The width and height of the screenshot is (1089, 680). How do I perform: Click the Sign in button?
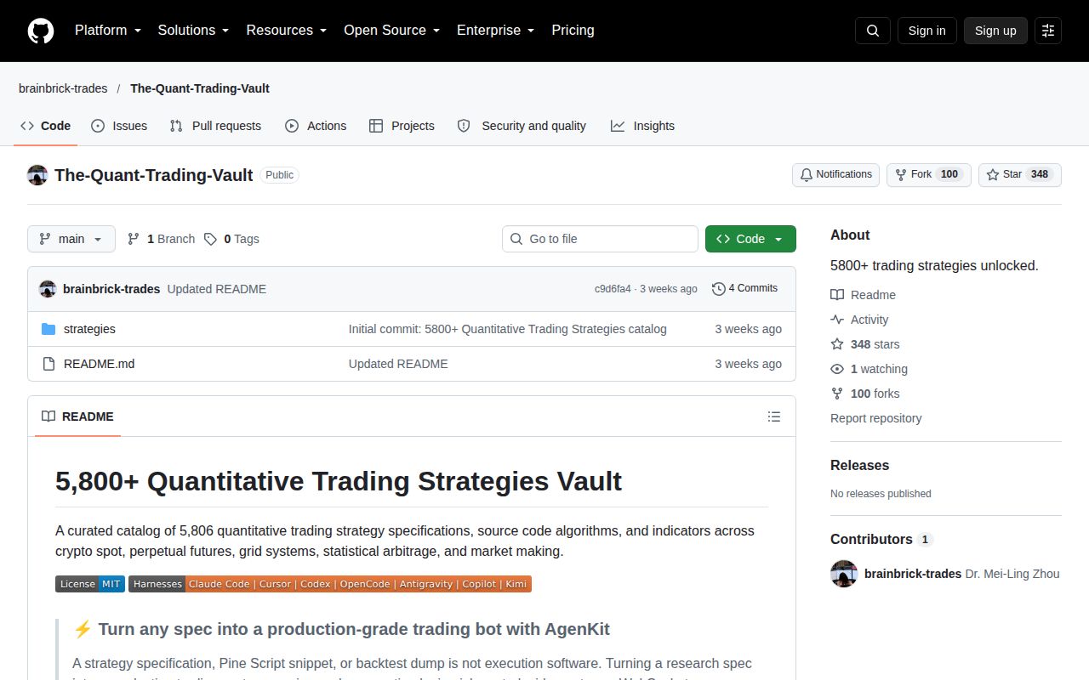(x=927, y=31)
